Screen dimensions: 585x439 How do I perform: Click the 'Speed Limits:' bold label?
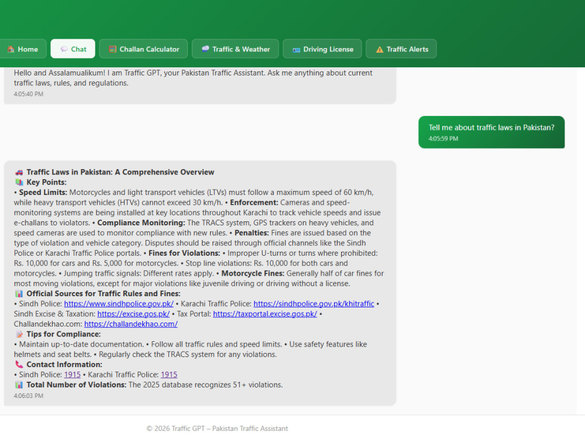(x=43, y=192)
